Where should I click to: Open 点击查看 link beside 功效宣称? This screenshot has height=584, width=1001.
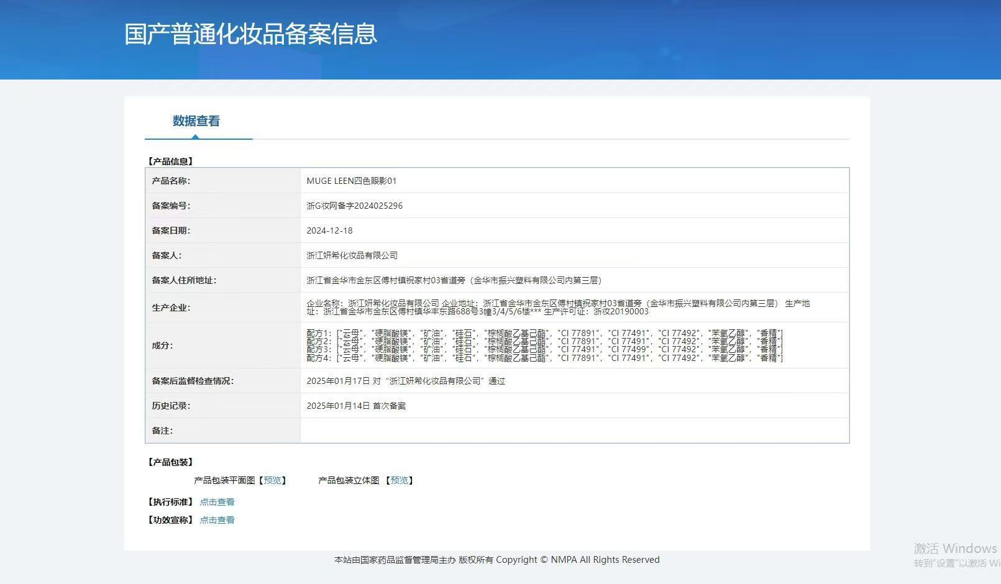(x=217, y=520)
